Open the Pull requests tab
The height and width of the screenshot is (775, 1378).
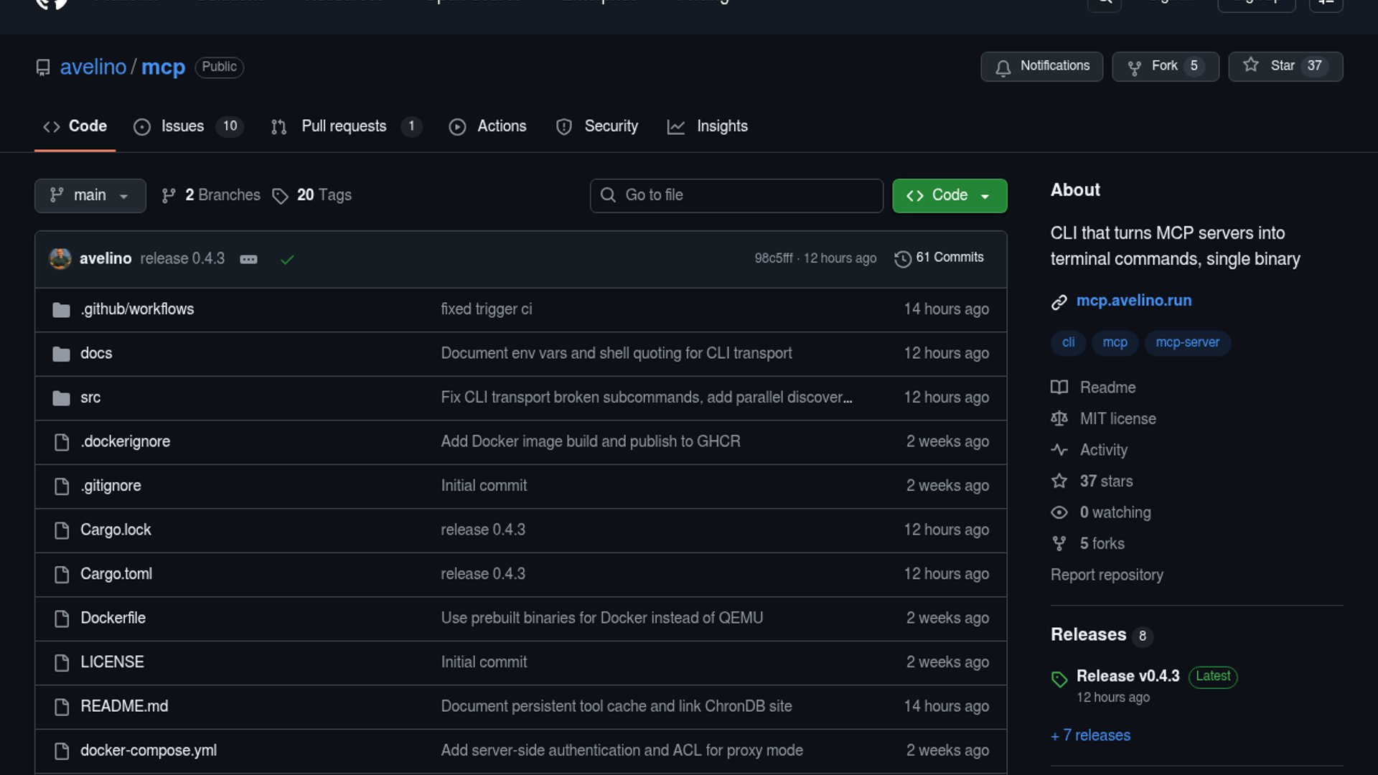pos(344,126)
